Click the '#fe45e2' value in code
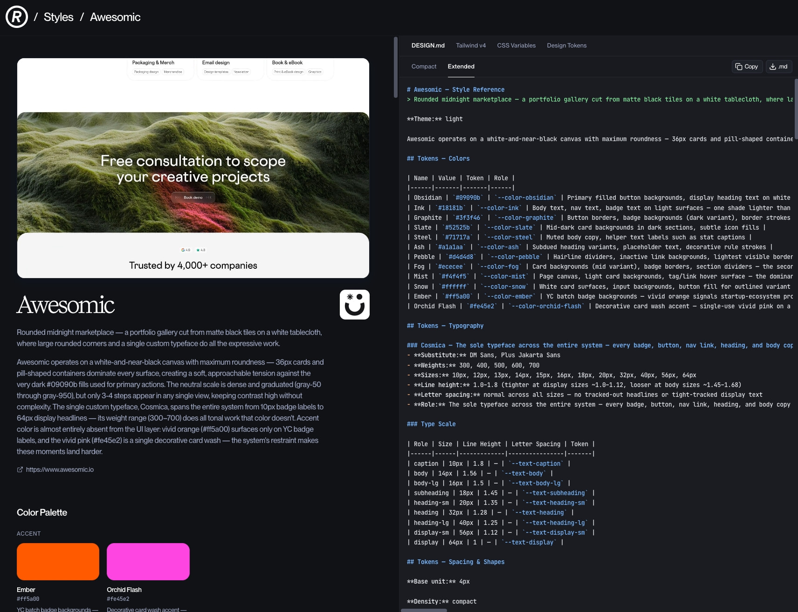This screenshot has height=612, width=798. [482, 306]
